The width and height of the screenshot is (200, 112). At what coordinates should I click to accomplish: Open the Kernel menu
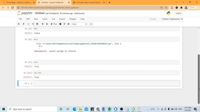(x=62, y=19)
